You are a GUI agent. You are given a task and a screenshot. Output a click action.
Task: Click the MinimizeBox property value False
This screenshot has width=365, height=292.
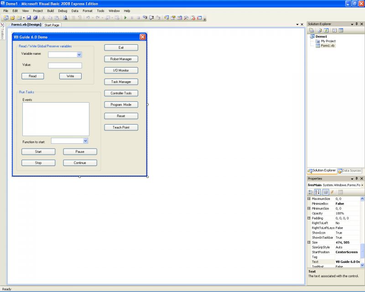click(x=339, y=203)
